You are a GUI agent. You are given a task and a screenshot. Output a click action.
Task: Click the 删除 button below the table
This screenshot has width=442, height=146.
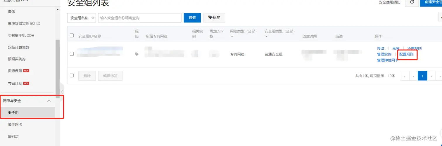(87, 76)
